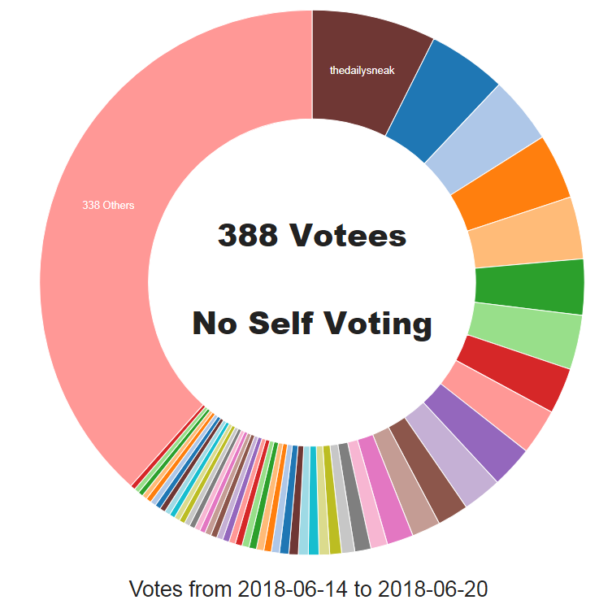Select the light green segment below dark green
599x613 pixels.
[526, 334]
